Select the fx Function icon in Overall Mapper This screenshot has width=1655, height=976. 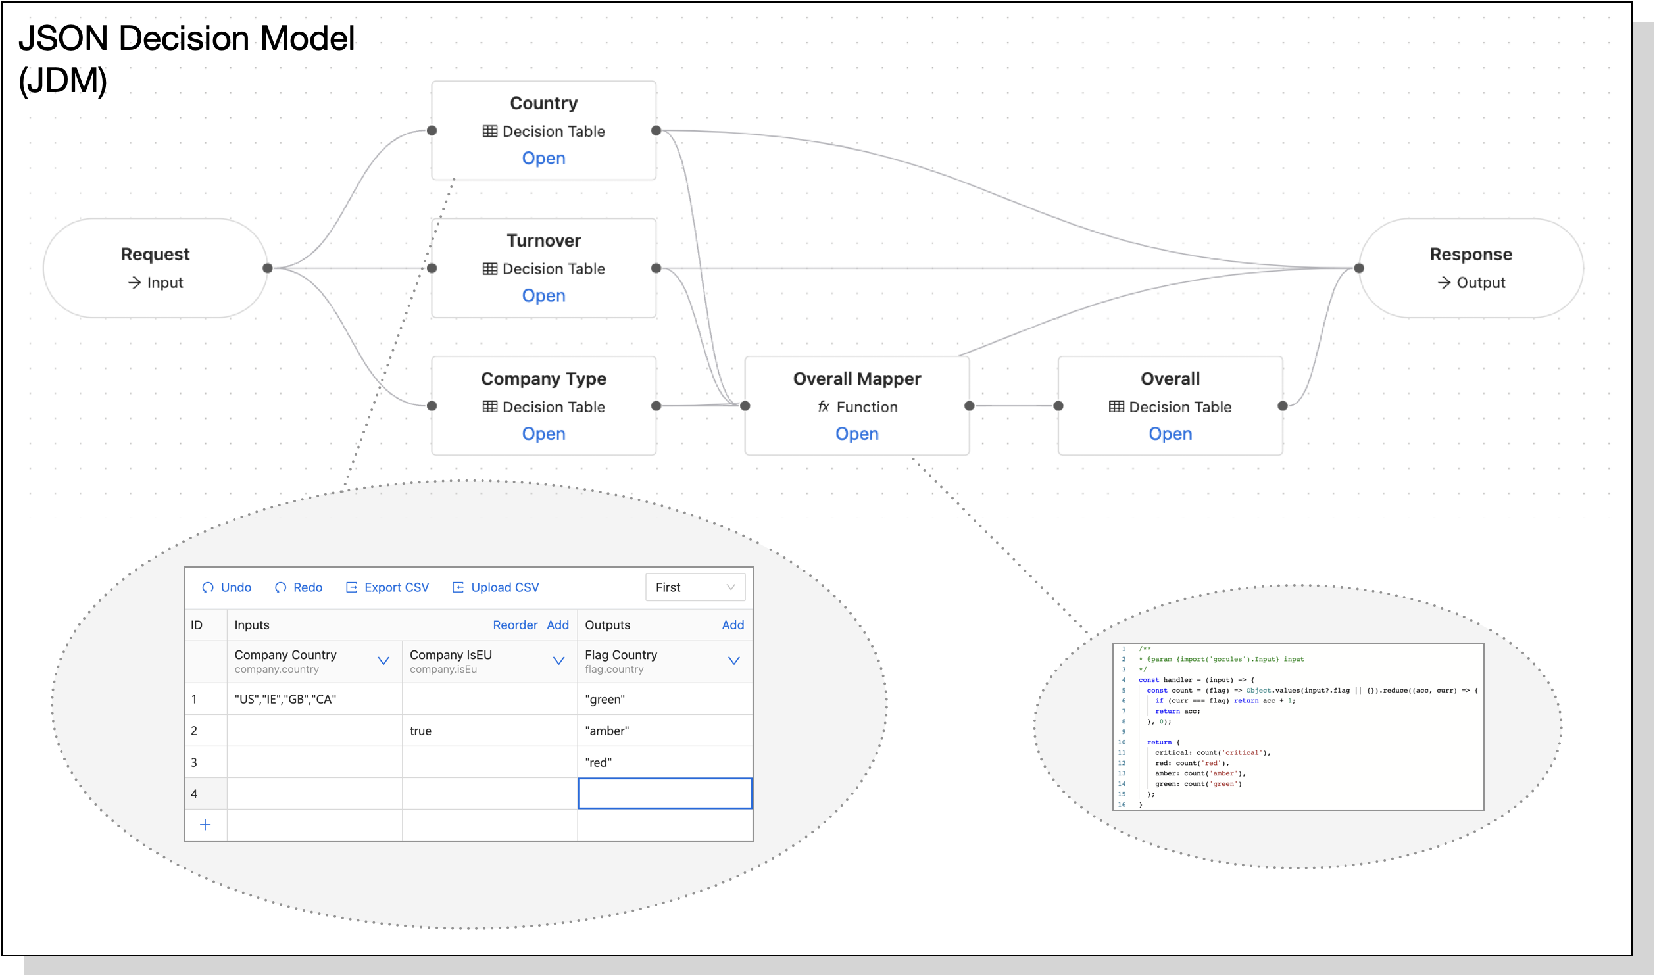click(x=824, y=406)
